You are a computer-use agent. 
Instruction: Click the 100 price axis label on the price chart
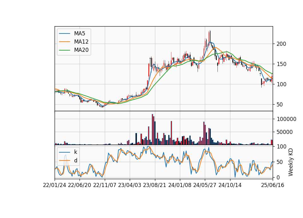[281, 84]
